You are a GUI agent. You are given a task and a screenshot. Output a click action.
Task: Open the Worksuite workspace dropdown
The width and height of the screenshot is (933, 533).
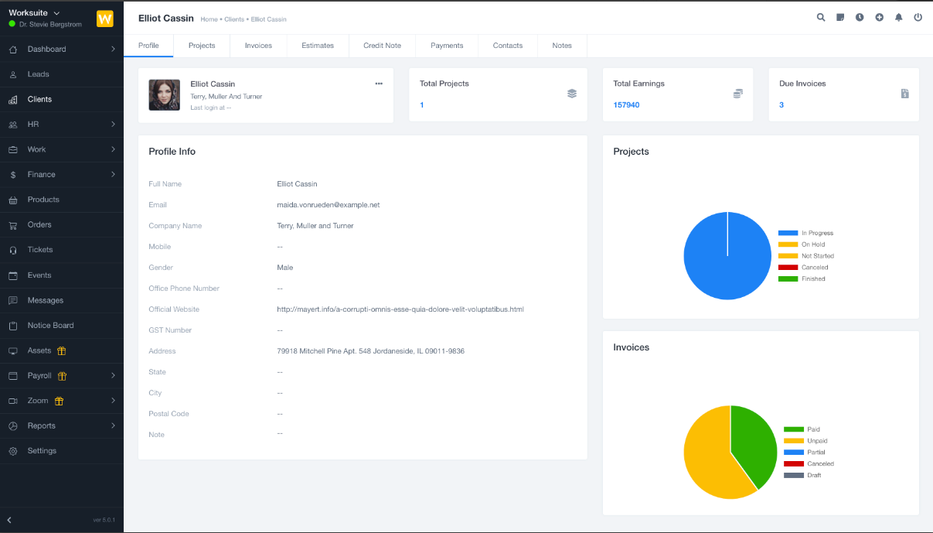(35, 13)
